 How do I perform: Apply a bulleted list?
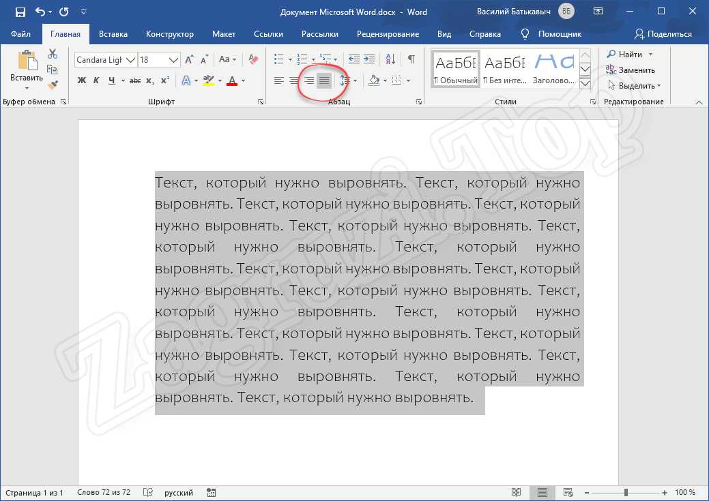pyautogui.click(x=279, y=59)
